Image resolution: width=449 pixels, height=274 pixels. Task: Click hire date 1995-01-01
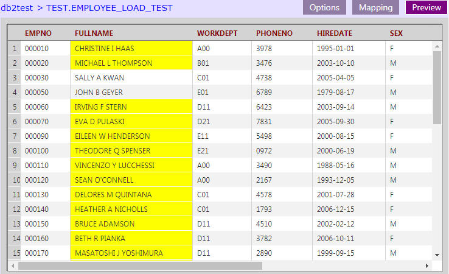point(335,49)
